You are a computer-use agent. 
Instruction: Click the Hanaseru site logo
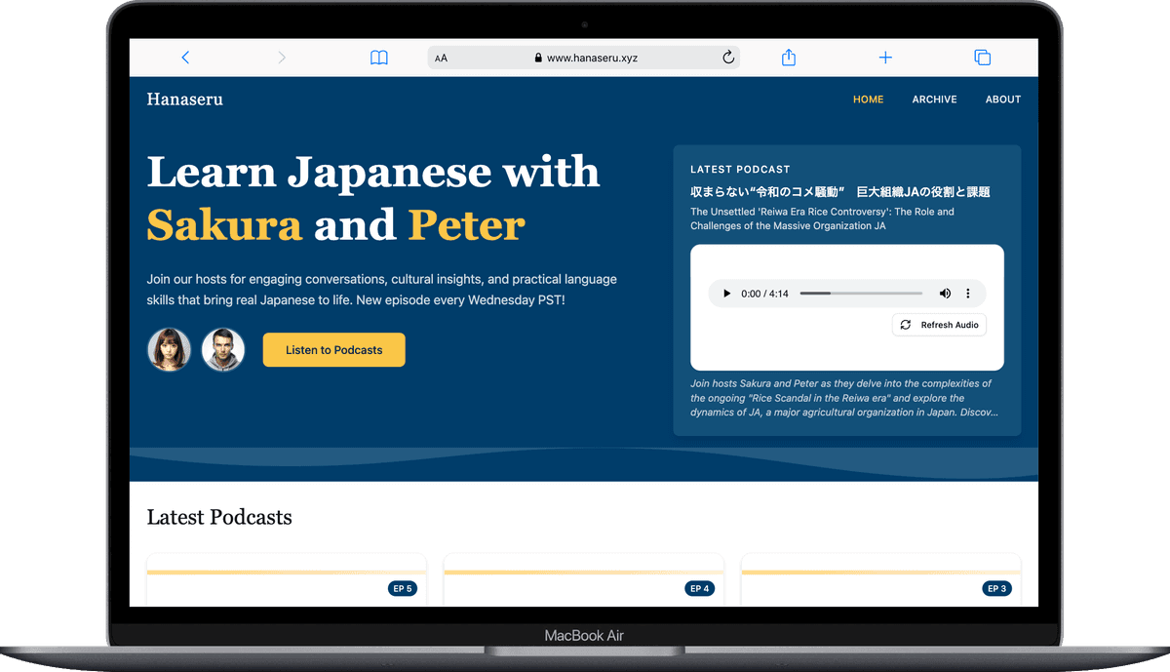pyautogui.click(x=185, y=99)
